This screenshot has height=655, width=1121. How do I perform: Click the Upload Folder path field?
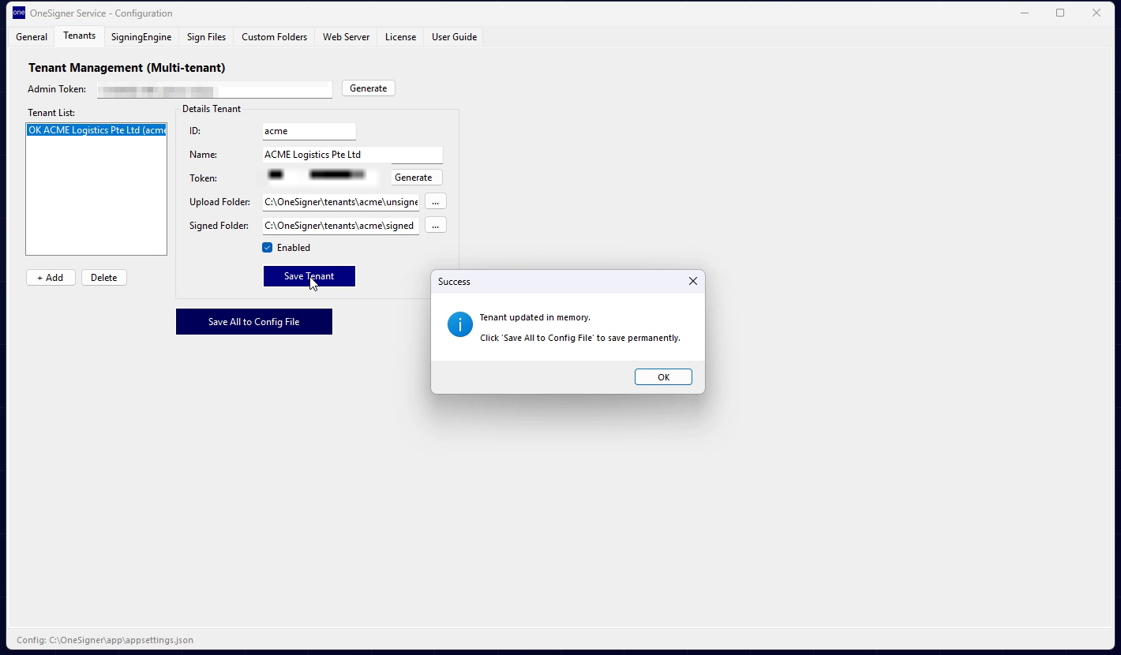click(x=341, y=202)
